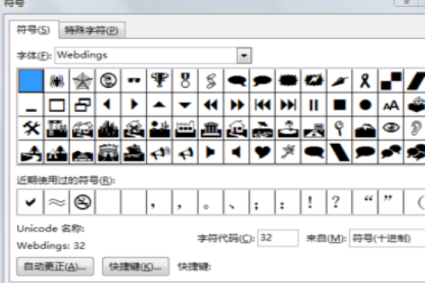Insert the recent colon symbol
Viewport: 425px width, 283px height.
point(288,202)
